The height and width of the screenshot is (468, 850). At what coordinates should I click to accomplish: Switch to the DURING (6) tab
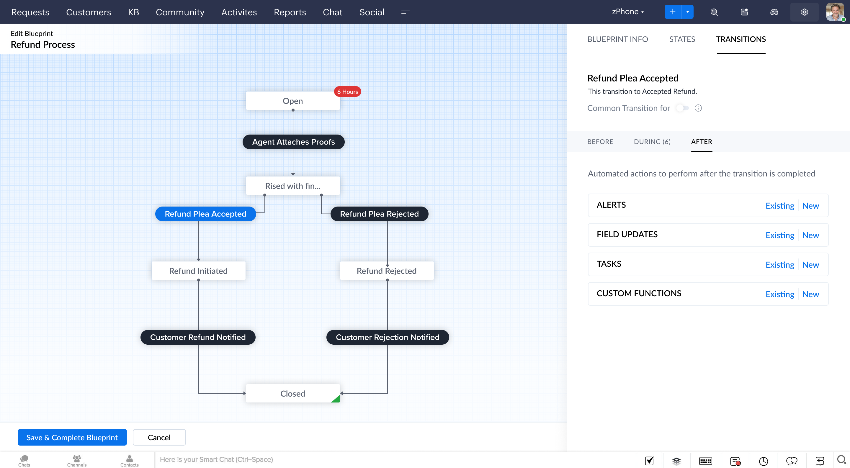coord(652,141)
